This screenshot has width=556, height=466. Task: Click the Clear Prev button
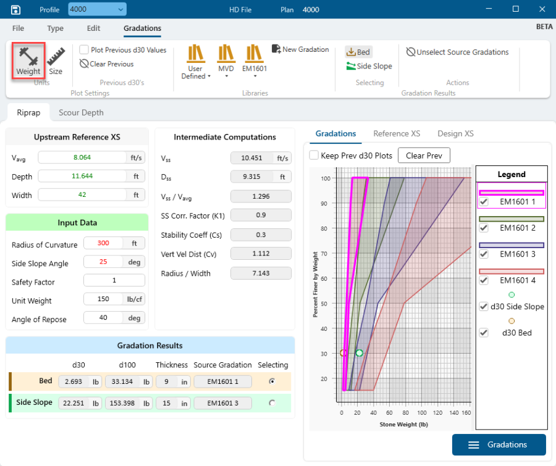[424, 156]
